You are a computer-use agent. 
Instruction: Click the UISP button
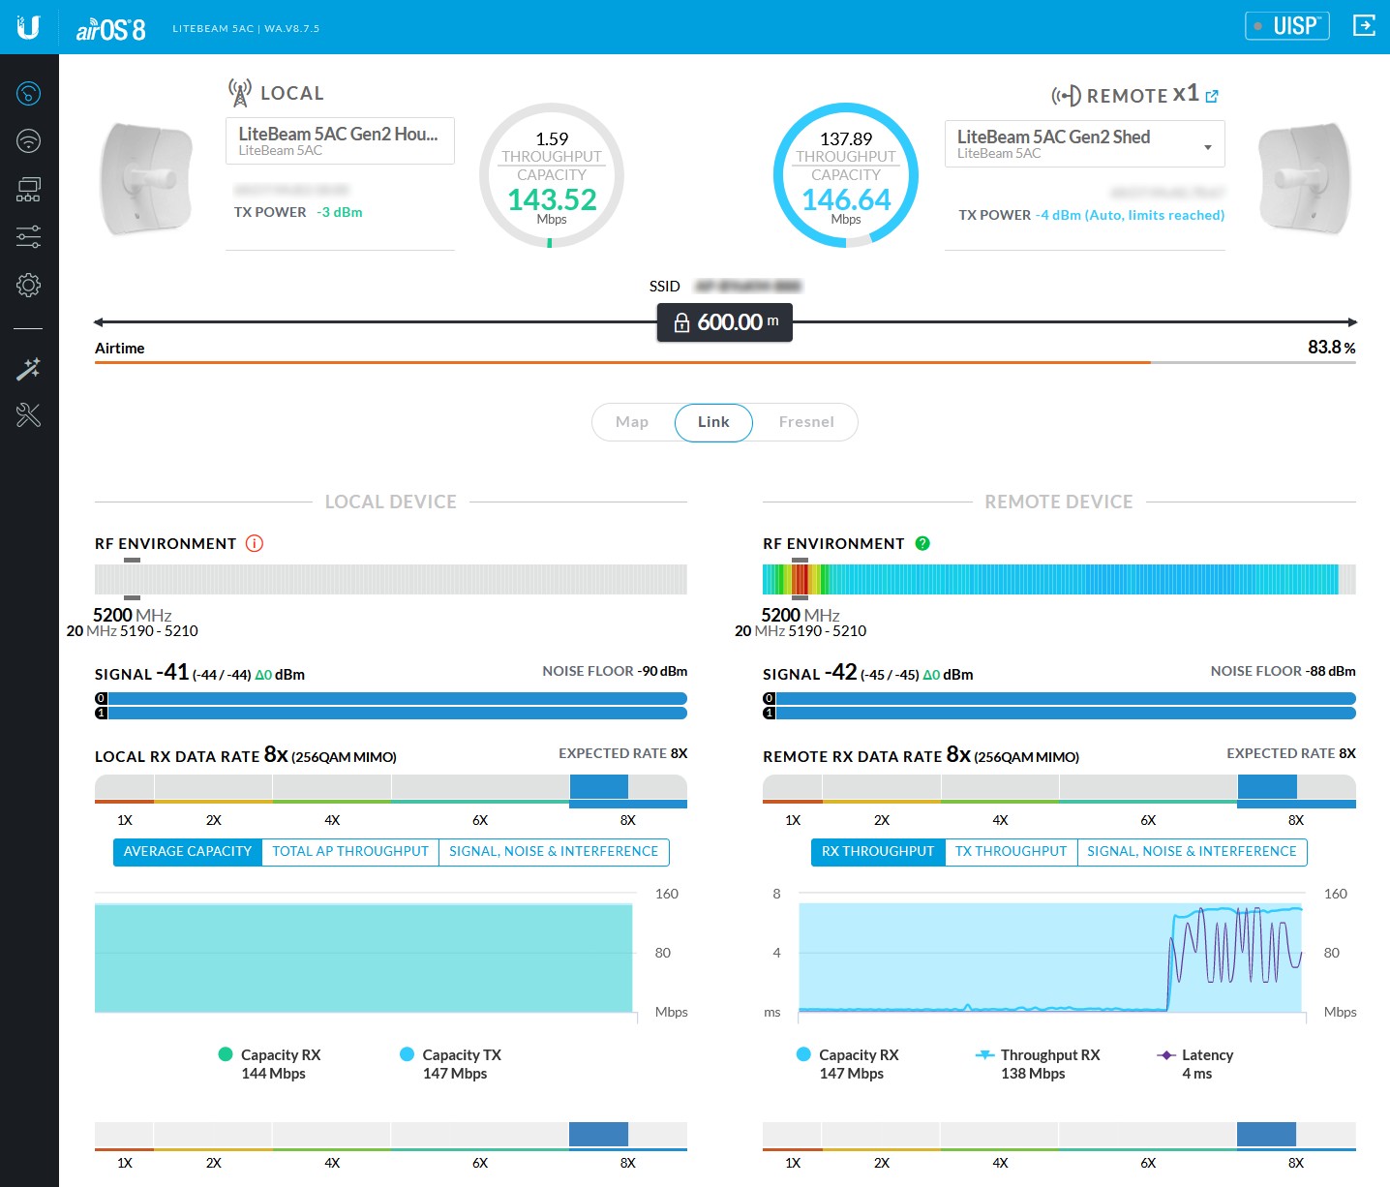pos(1286,26)
